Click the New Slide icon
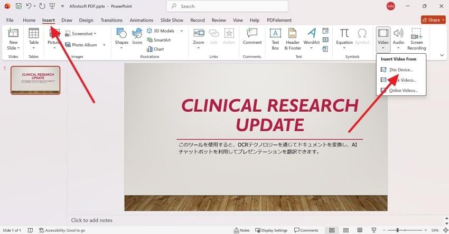449x234 pixels. [x=13, y=33]
